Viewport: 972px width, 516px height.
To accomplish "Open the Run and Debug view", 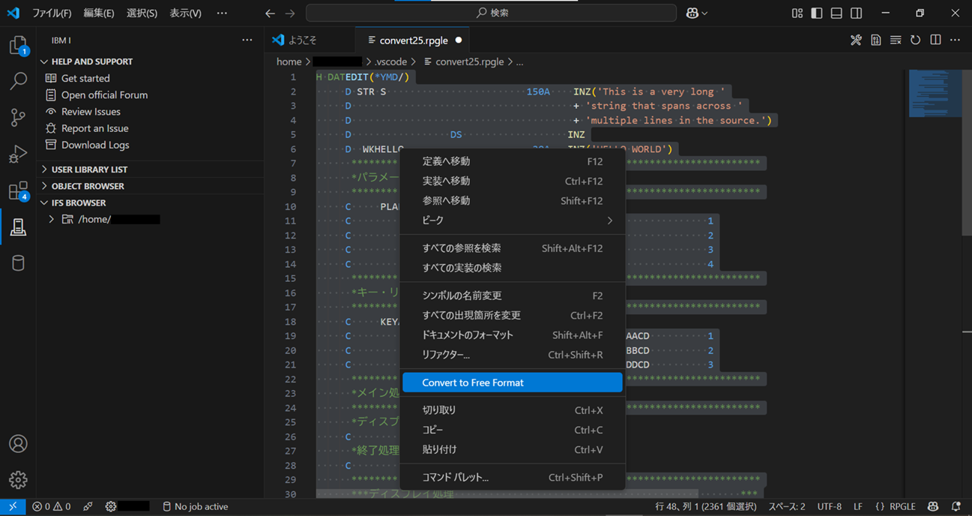I will [18, 154].
